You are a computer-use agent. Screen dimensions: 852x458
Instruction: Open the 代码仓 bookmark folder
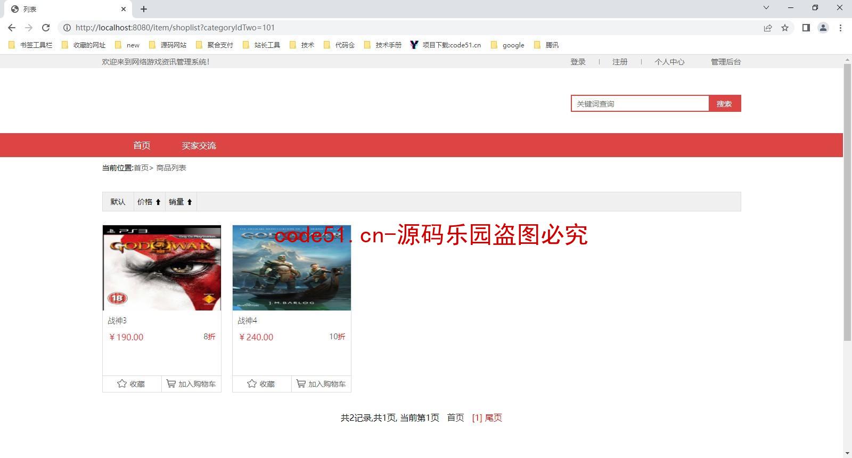coord(339,45)
